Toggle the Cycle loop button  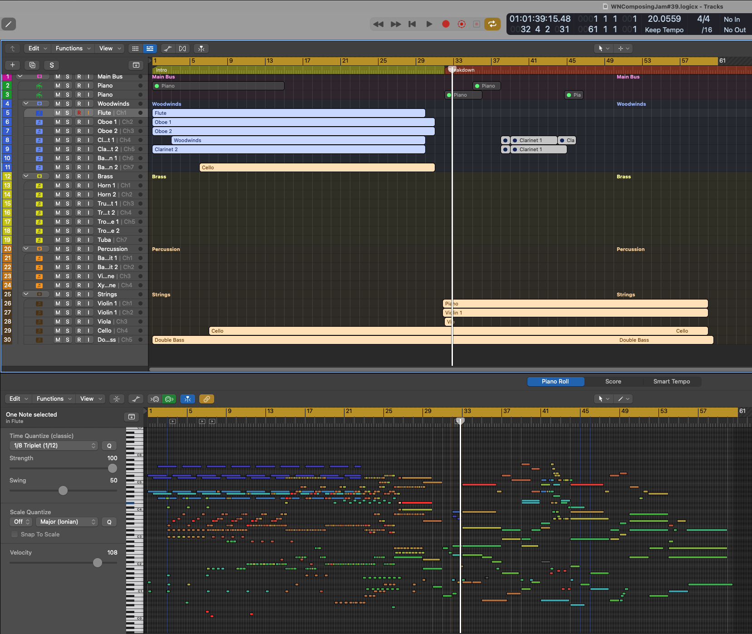[492, 24]
